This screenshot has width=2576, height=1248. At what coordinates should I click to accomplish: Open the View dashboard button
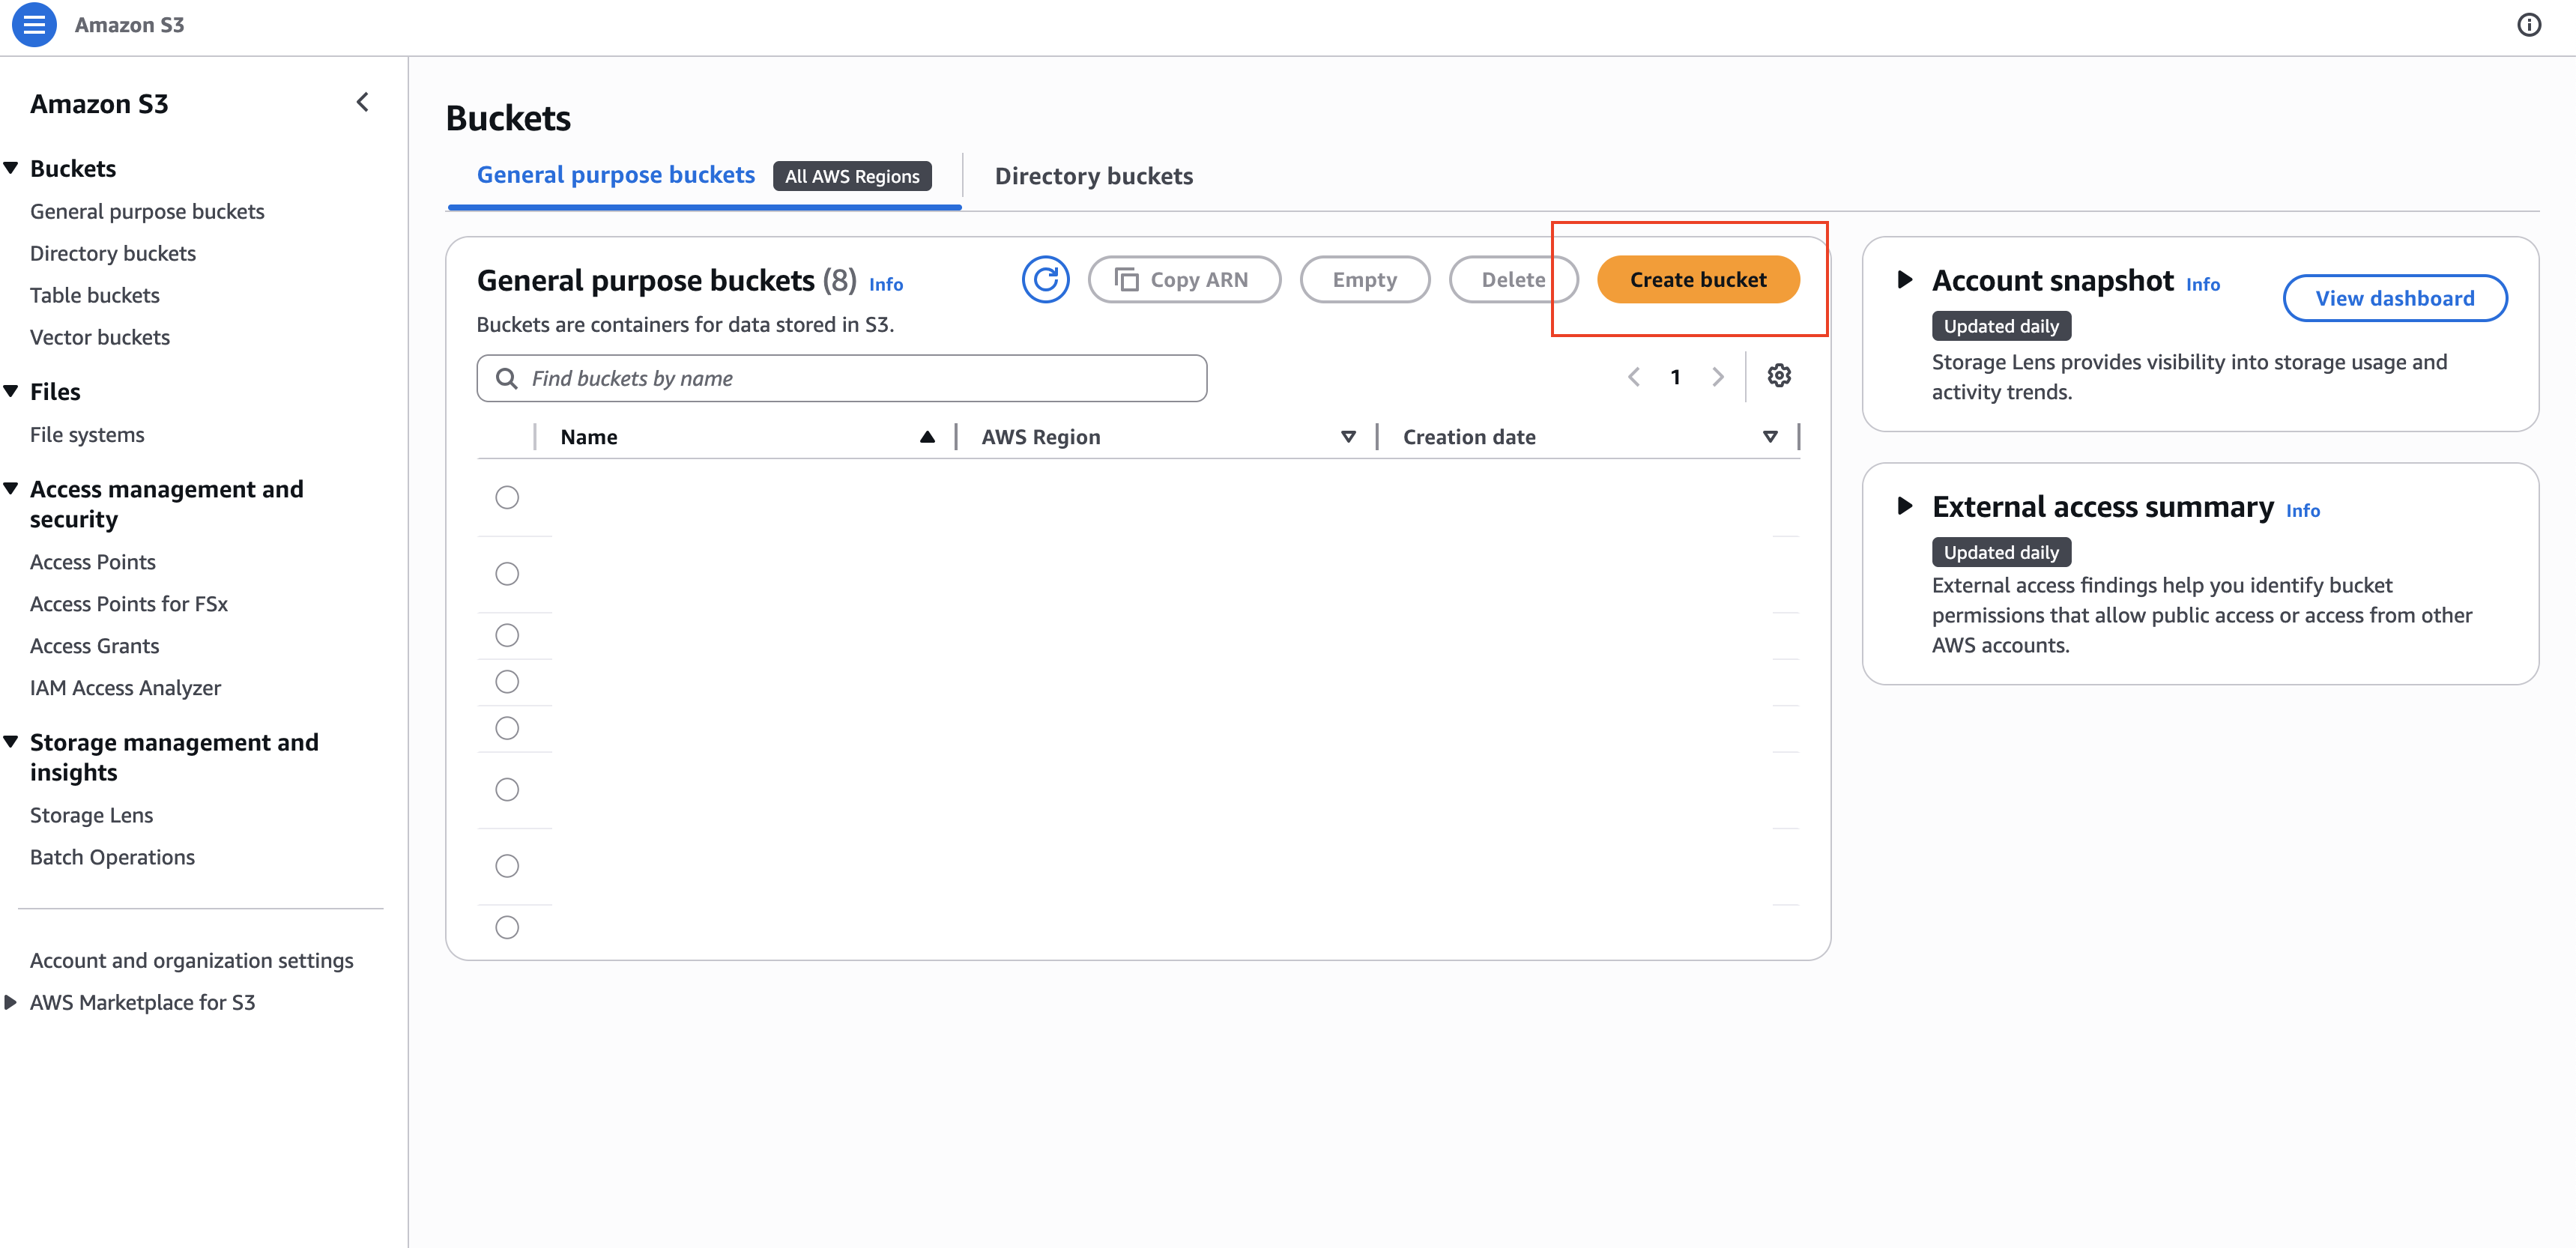click(x=2394, y=298)
